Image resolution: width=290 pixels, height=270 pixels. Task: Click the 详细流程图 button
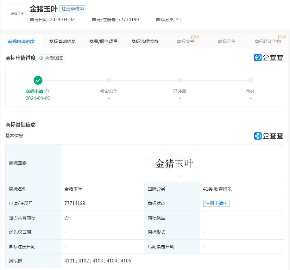51,58
